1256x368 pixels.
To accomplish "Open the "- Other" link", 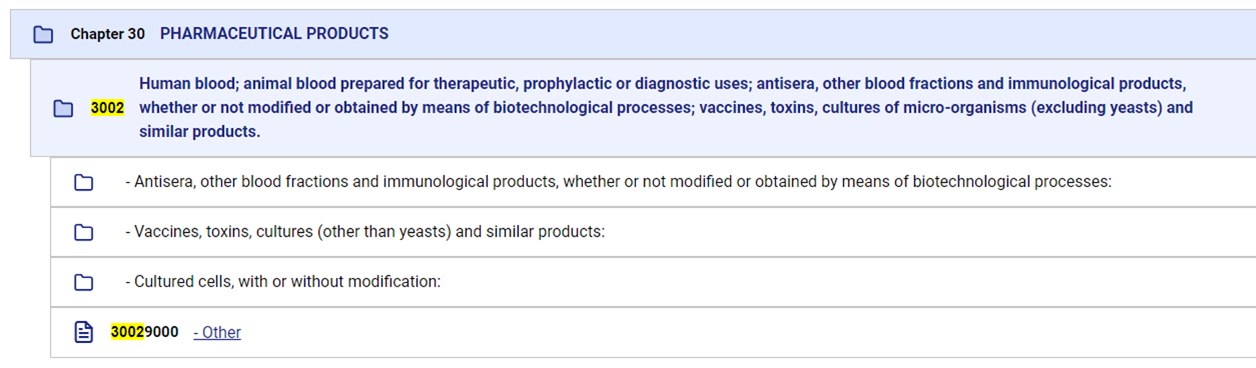I will tap(217, 333).
